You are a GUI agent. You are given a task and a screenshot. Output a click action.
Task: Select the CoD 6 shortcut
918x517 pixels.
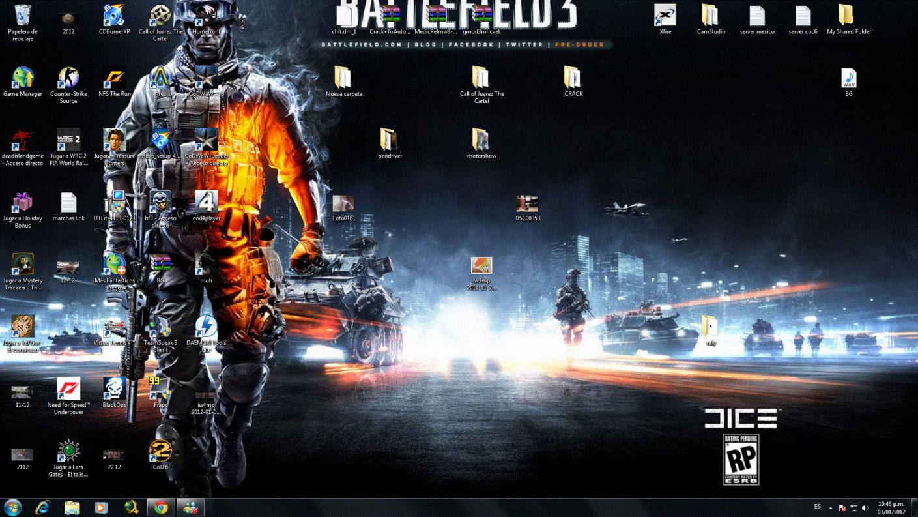click(x=160, y=451)
